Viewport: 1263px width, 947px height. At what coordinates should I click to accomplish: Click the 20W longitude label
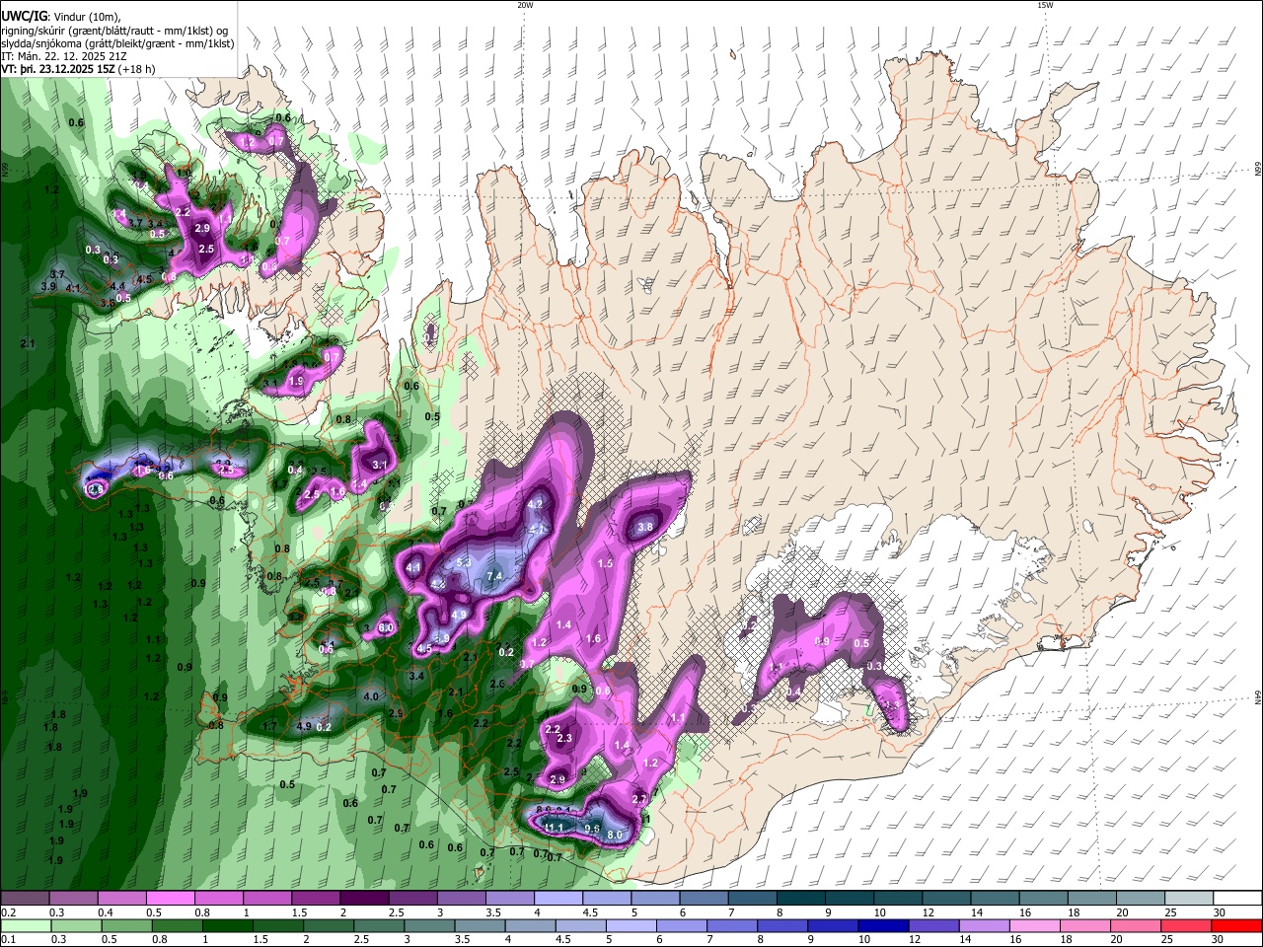pyautogui.click(x=525, y=5)
